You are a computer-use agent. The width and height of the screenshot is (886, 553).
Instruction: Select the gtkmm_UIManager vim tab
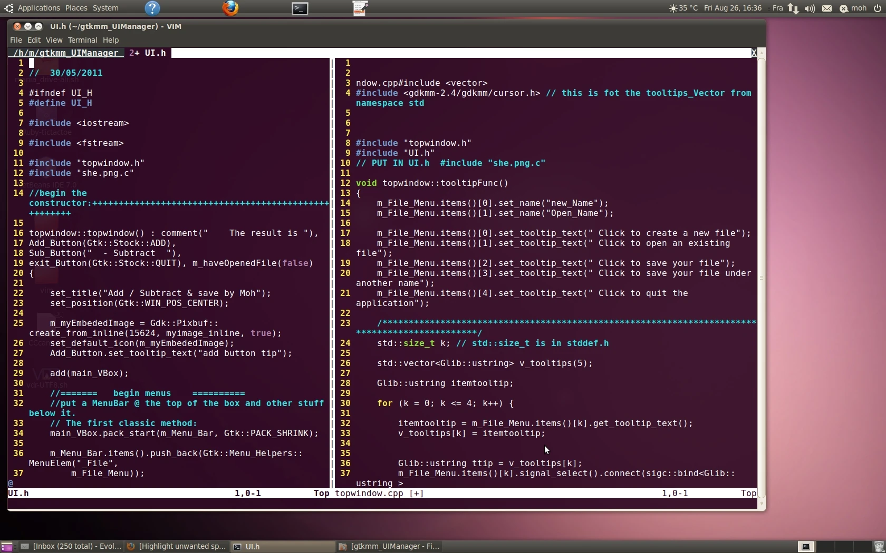click(x=66, y=53)
